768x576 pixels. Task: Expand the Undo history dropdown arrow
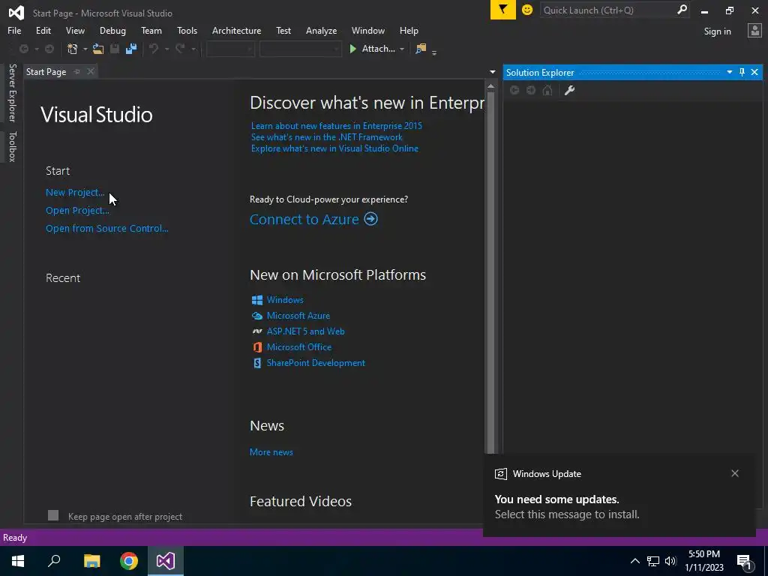[x=166, y=49]
